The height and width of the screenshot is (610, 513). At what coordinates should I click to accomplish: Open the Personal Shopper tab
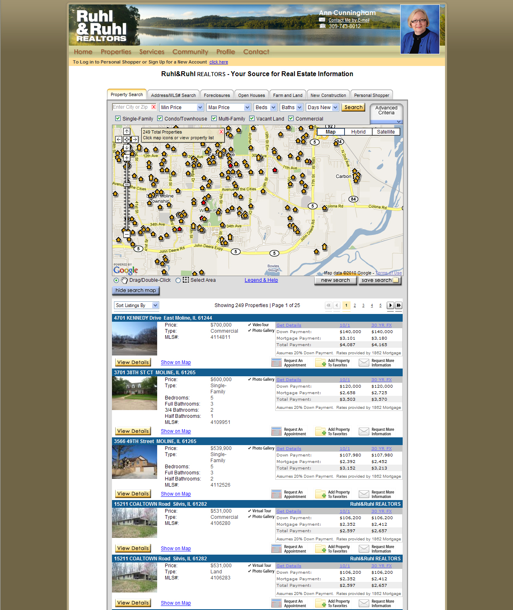pos(371,95)
